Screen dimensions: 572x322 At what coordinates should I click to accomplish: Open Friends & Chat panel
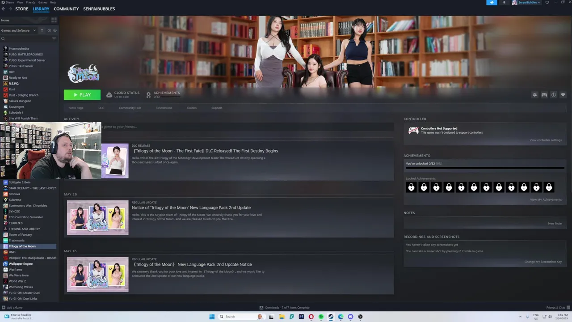point(558,308)
